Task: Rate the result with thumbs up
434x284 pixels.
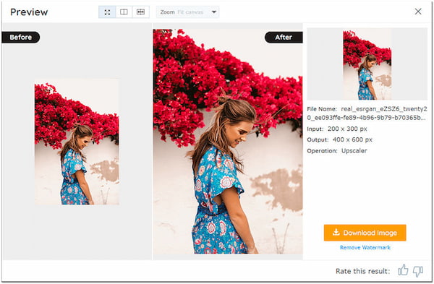Action: coord(403,270)
